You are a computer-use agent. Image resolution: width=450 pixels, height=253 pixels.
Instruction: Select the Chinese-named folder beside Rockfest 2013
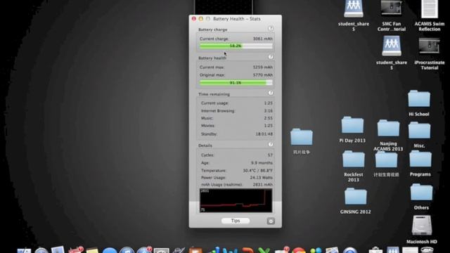pos(386,164)
